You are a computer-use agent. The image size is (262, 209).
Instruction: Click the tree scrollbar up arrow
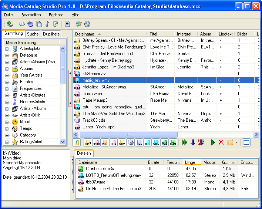[63, 48]
